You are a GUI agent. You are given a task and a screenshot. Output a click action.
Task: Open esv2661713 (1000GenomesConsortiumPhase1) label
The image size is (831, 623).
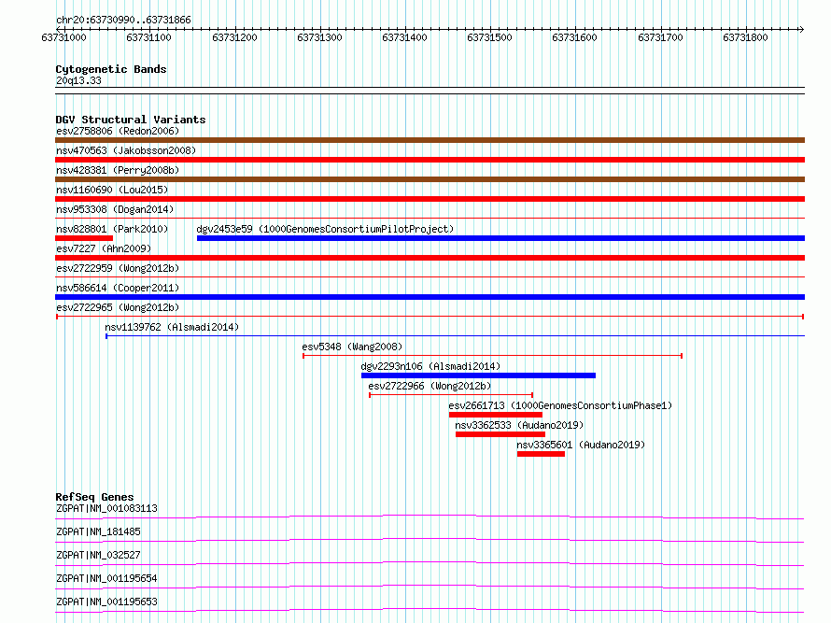click(x=560, y=405)
